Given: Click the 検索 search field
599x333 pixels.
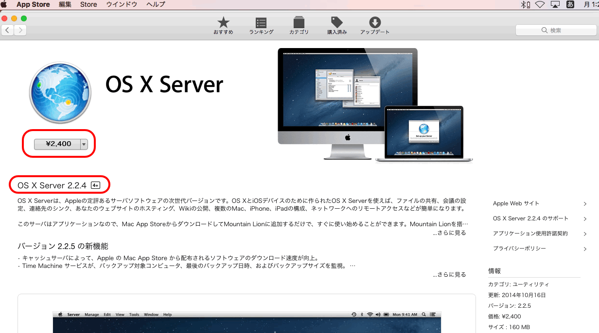Looking at the screenshot, I should [555, 30].
